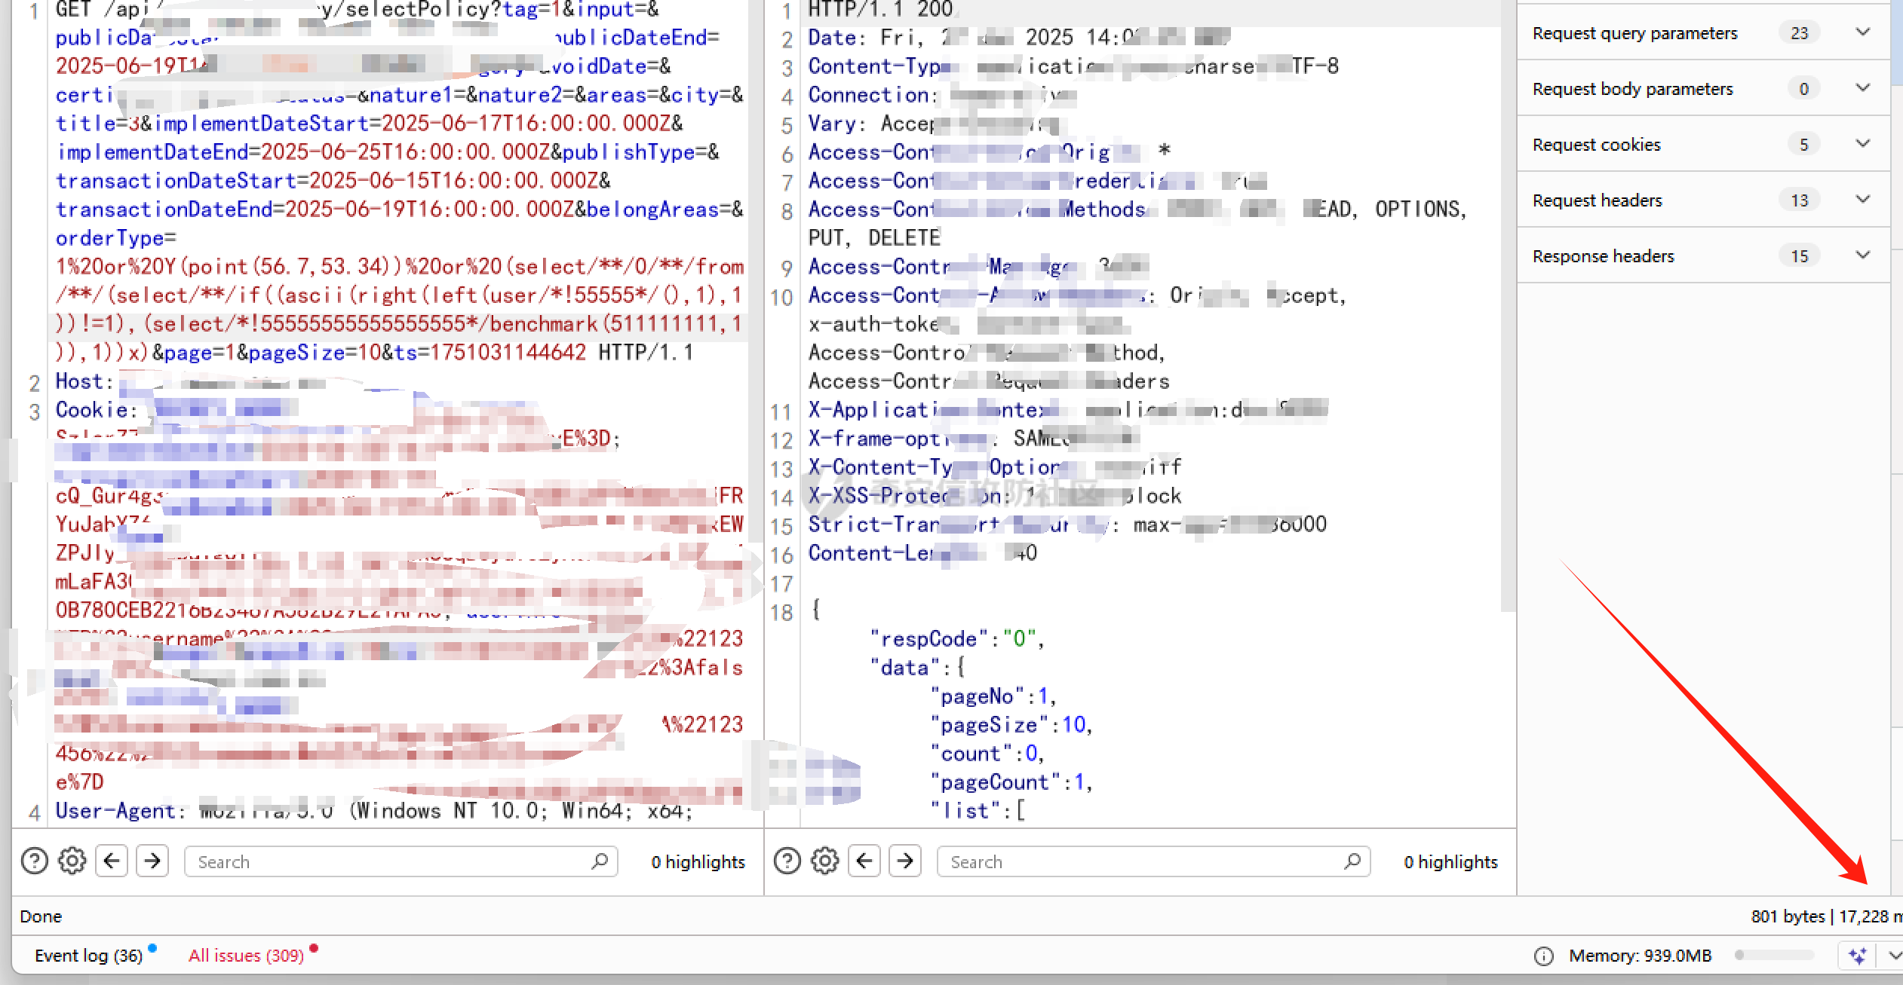Click the query parameters count badge 23

(x=1800, y=33)
